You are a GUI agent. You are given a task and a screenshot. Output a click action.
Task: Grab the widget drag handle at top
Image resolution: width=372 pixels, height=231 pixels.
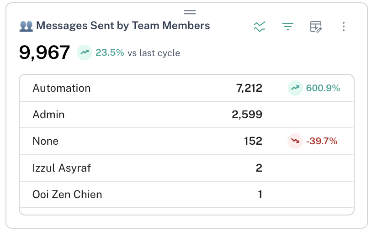(x=190, y=12)
